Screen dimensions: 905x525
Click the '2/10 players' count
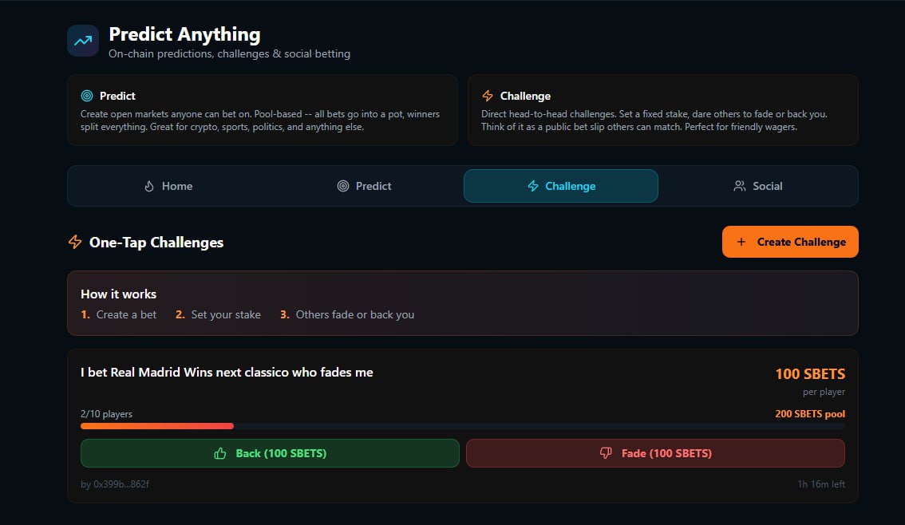(x=106, y=413)
